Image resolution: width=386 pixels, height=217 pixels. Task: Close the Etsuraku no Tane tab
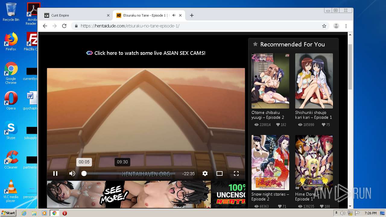(180, 15)
